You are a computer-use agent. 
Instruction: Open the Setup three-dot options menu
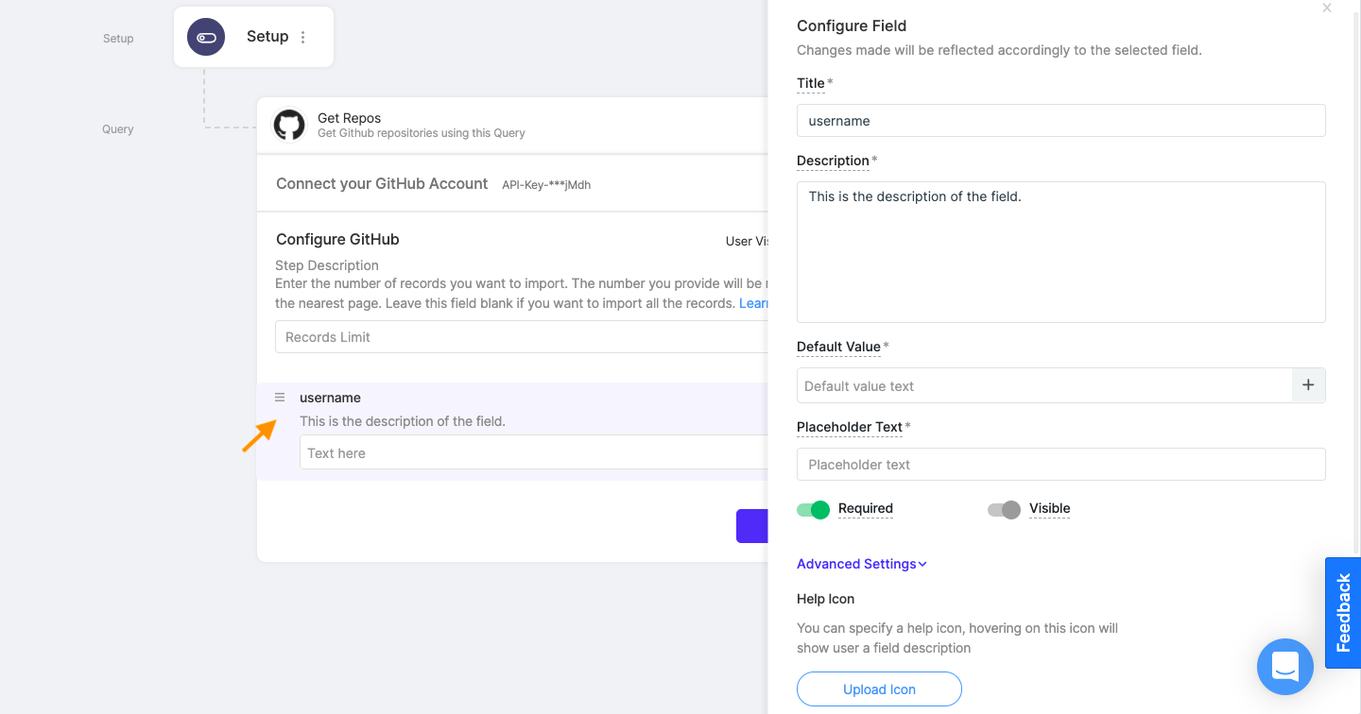click(303, 38)
